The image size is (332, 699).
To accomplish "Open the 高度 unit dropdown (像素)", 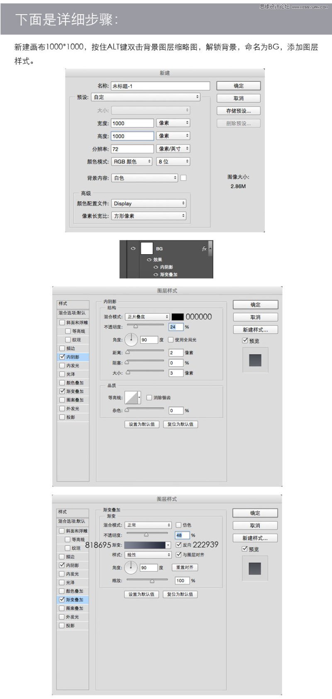I will pyautogui.click(x=173, y=136).
